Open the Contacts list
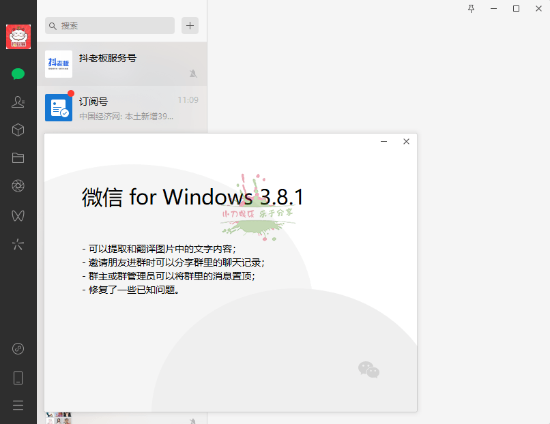Image resolution: width=550 pixels, height=424 pixels. pos(18,102)
